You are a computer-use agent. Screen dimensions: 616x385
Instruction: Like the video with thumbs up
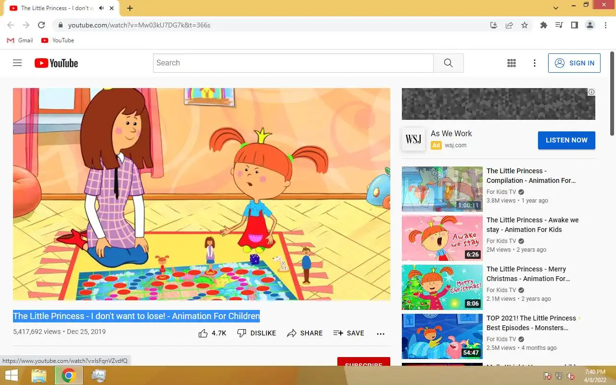[212, 333]
